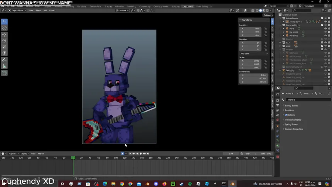Select the Rotate tool
Viewport: 332px width, 187px height.
point(4,41)
